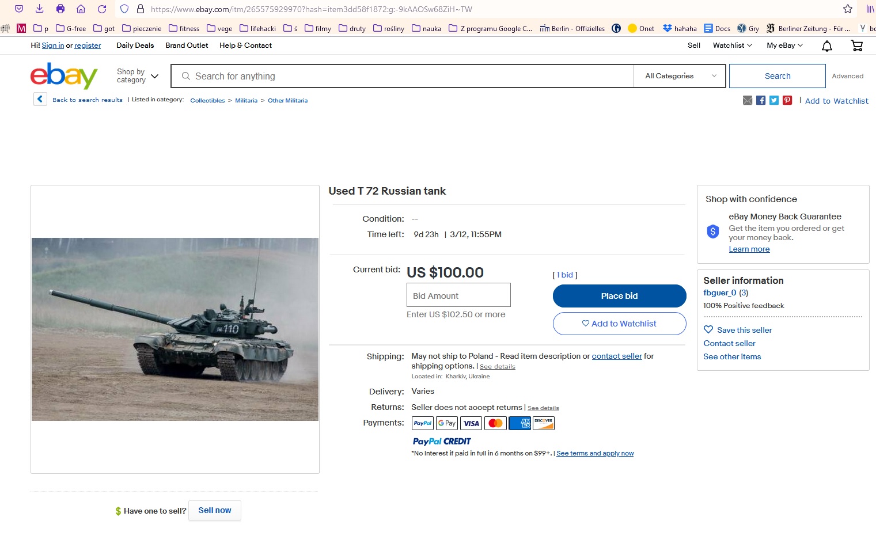Click the Bid Amount input field
876x543 pixels.
458,295
